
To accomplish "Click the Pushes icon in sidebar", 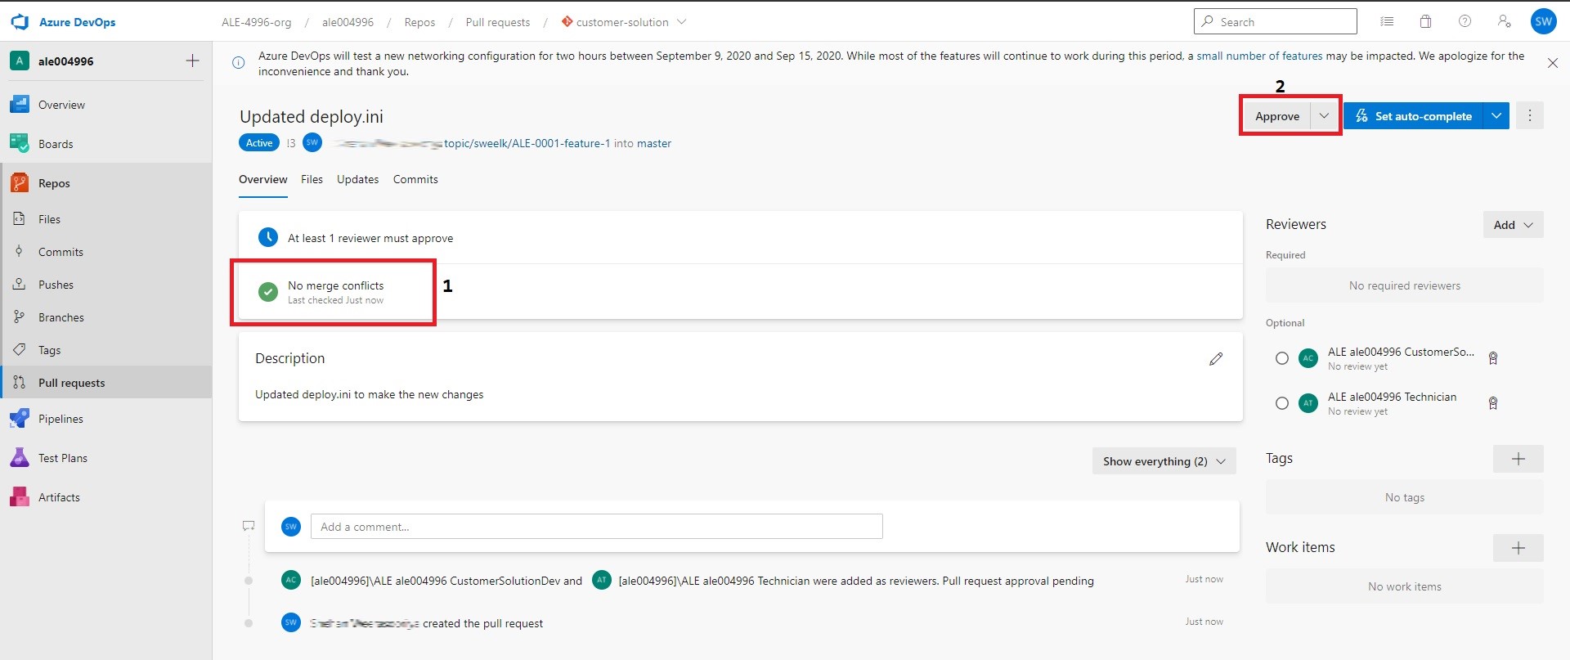I will click(x=19, y=284).
